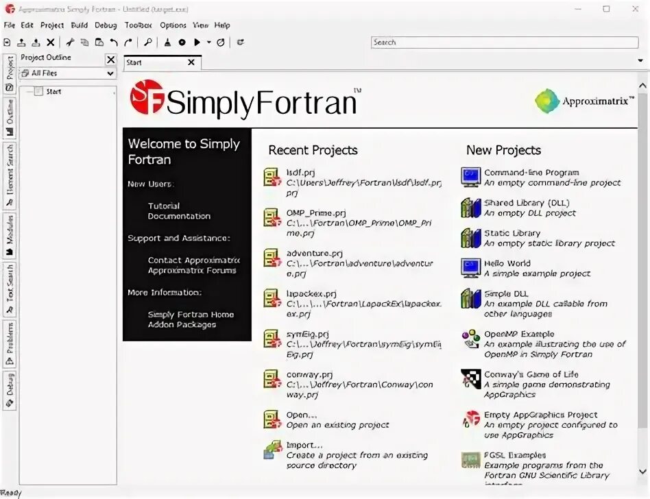Open the Find tool via magnifier icon

click(x=147, y=42)
